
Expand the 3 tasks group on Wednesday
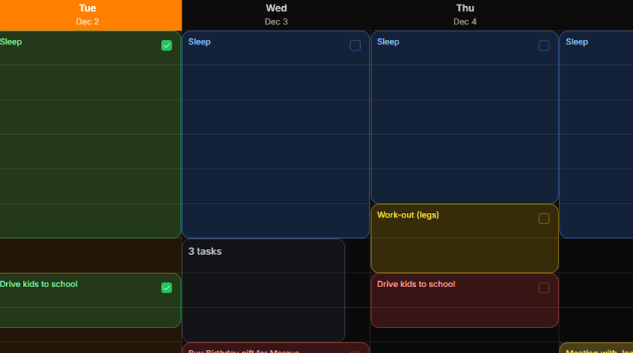click(x=263, y=289)
